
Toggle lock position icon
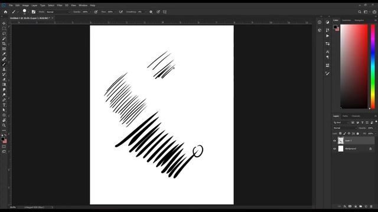point(349,134)
